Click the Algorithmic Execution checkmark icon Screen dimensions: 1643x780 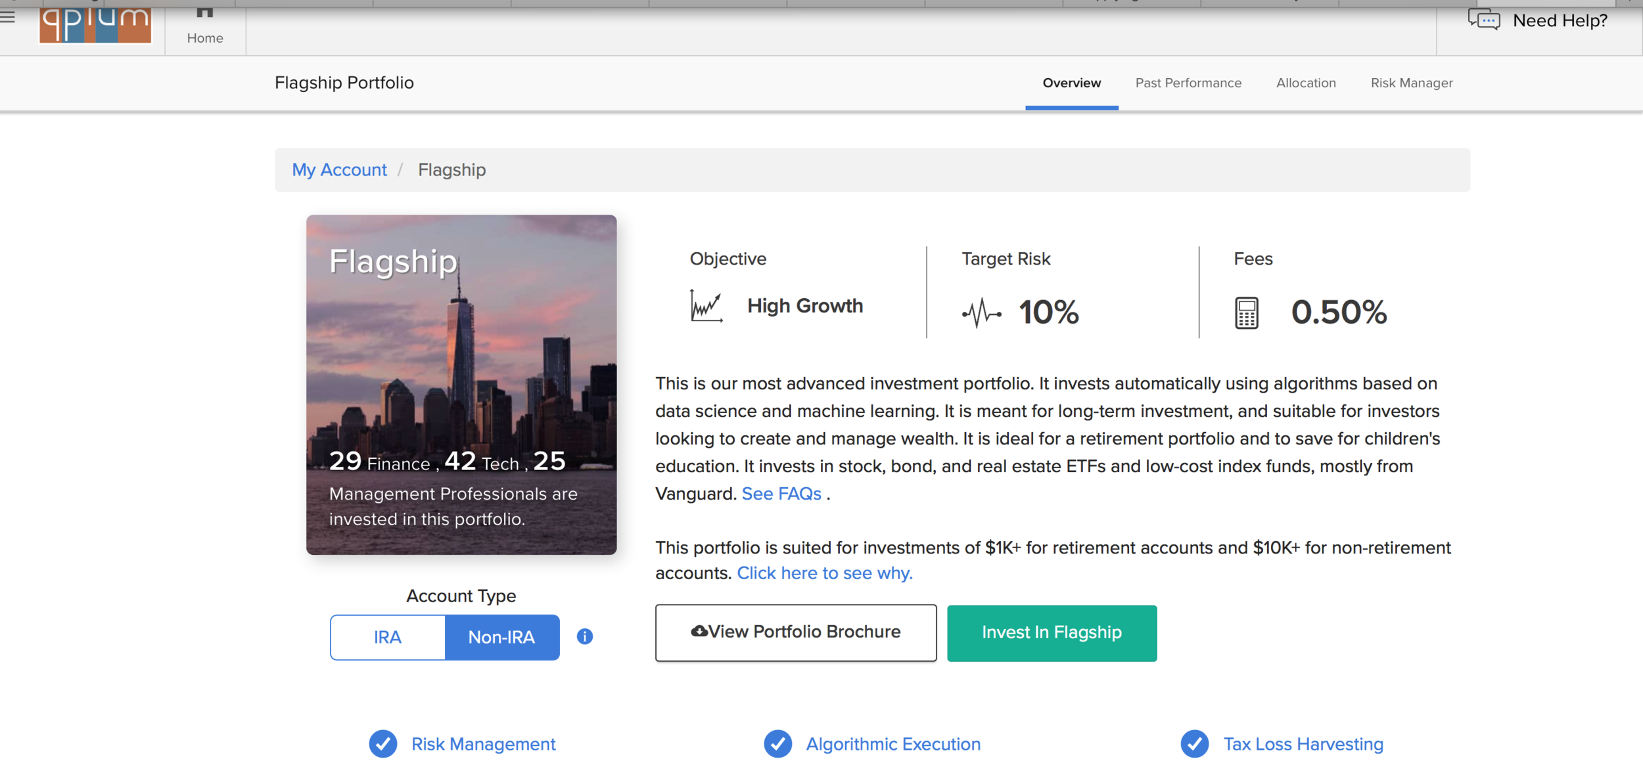tap(777, 744)
